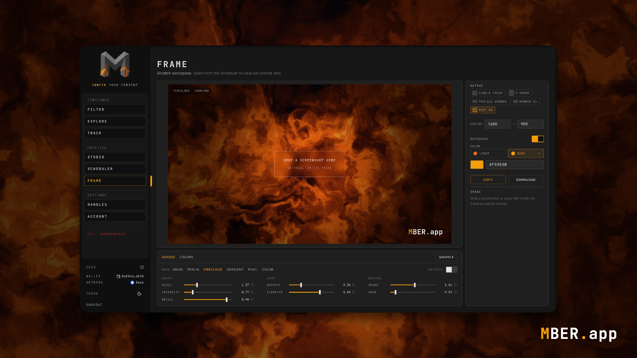Reset the Vignette value

[354, 292]
